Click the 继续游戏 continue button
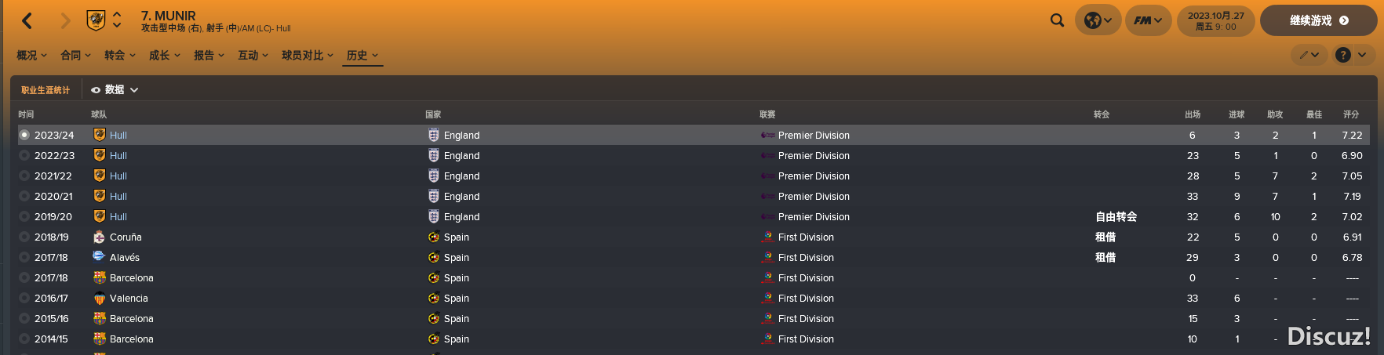Image resolution: width=1384 pixels, height=355 pixels. click(1318, 20)
